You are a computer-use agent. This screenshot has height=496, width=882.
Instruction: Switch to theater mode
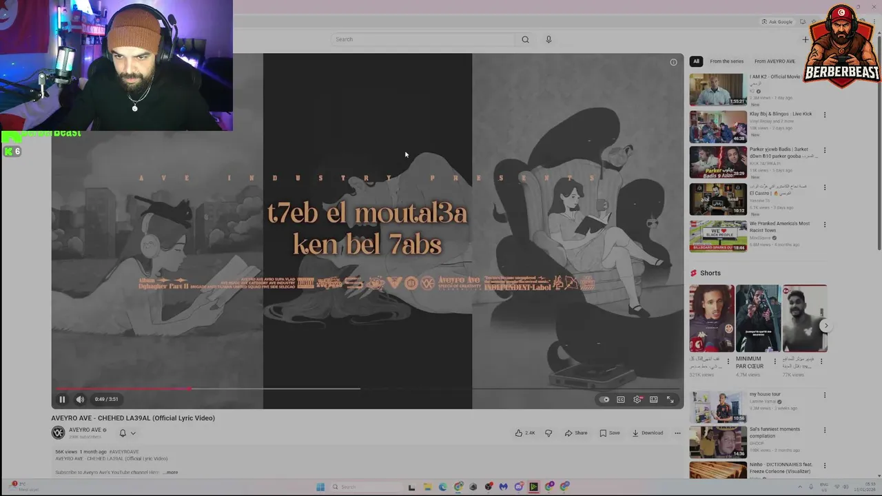coord(654,400)
